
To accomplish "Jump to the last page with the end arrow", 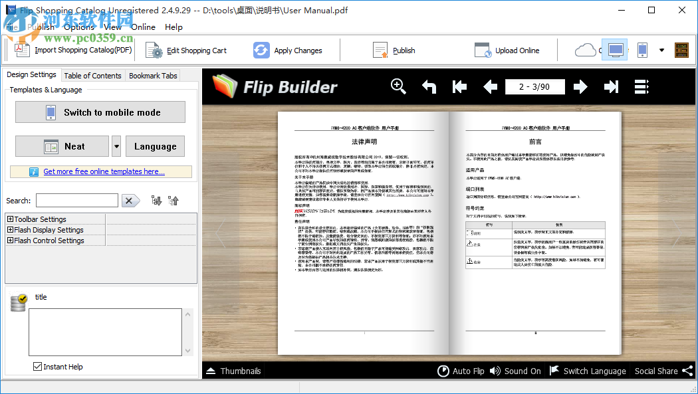I will click(x=610, y=86).
